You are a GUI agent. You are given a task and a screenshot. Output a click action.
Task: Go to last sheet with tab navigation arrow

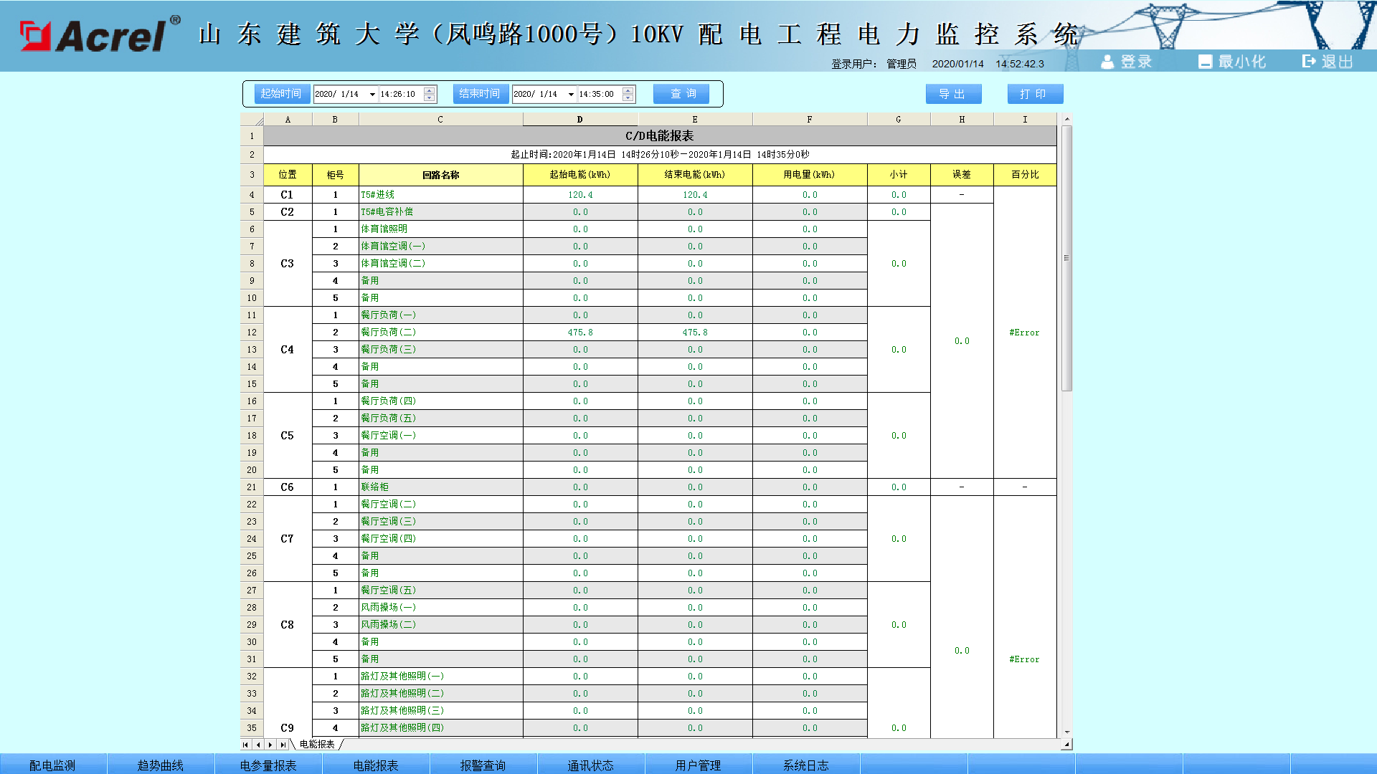click(x=283, y=745)
